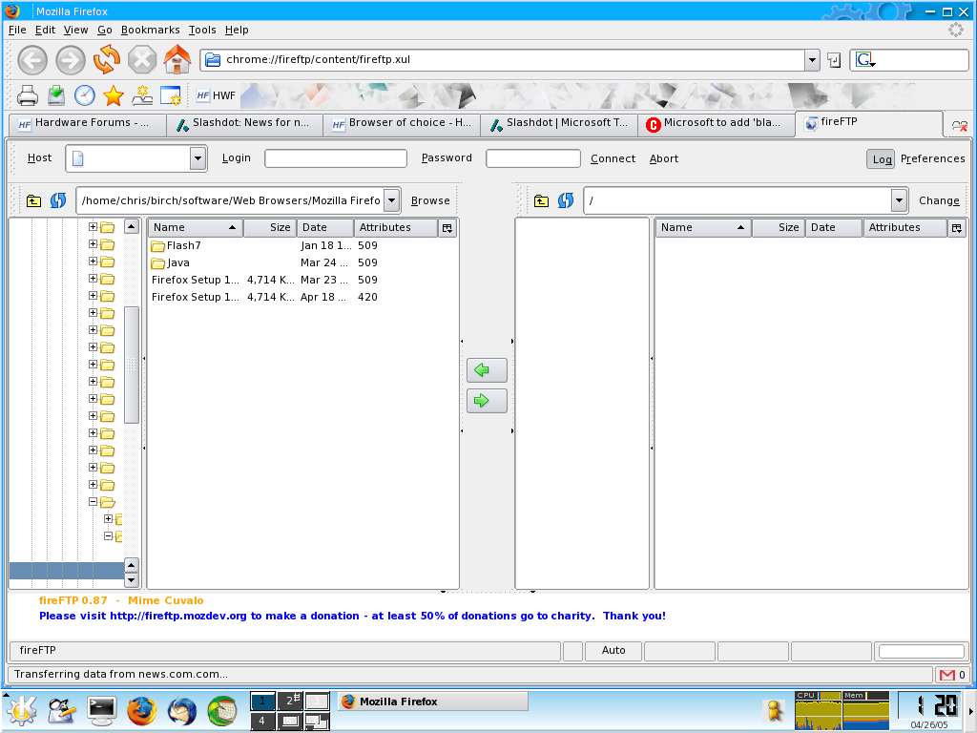Image resolution: width=977 pixels, height=733 pixels.
Task: Reload the page with the orange arrows icon
Action: coord(107,59)
